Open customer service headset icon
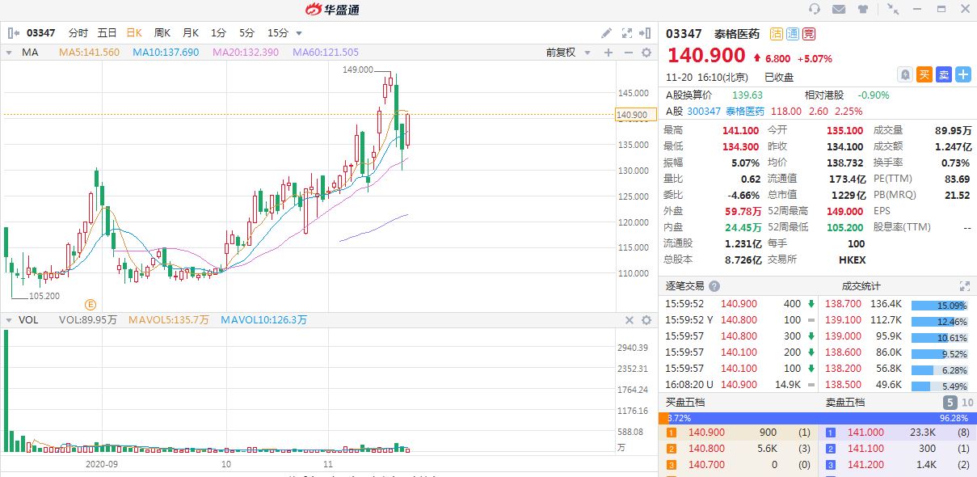977x477 pixels. point(815,9)
